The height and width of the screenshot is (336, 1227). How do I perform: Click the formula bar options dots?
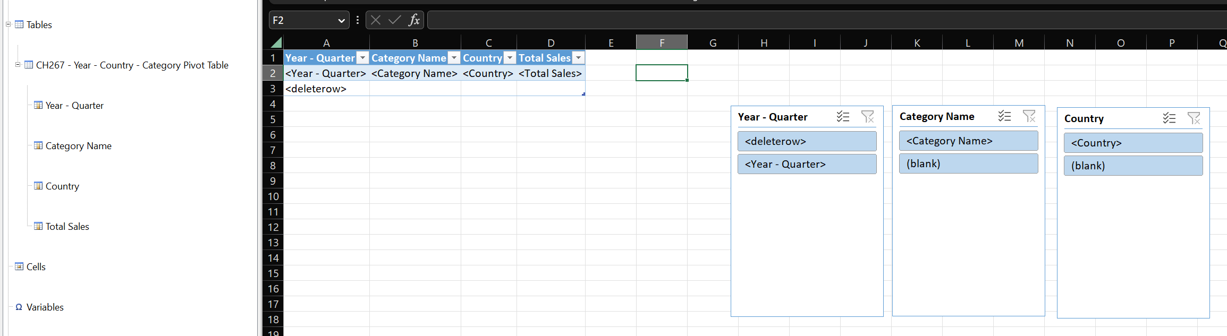coord(358,20)
